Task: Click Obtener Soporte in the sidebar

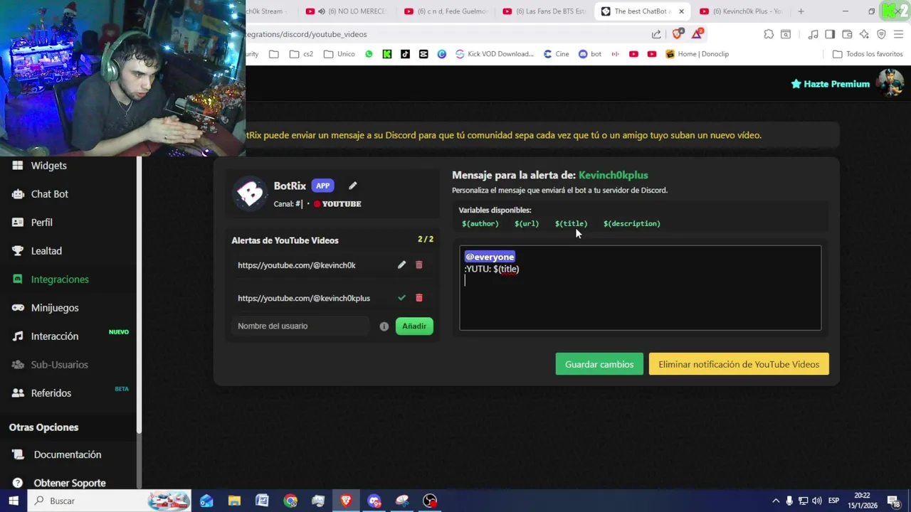Action: (x=70, y=483)
